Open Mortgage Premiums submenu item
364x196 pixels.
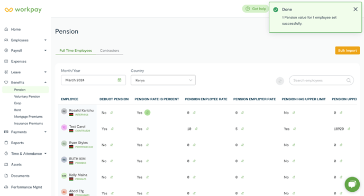pos(29,117)
